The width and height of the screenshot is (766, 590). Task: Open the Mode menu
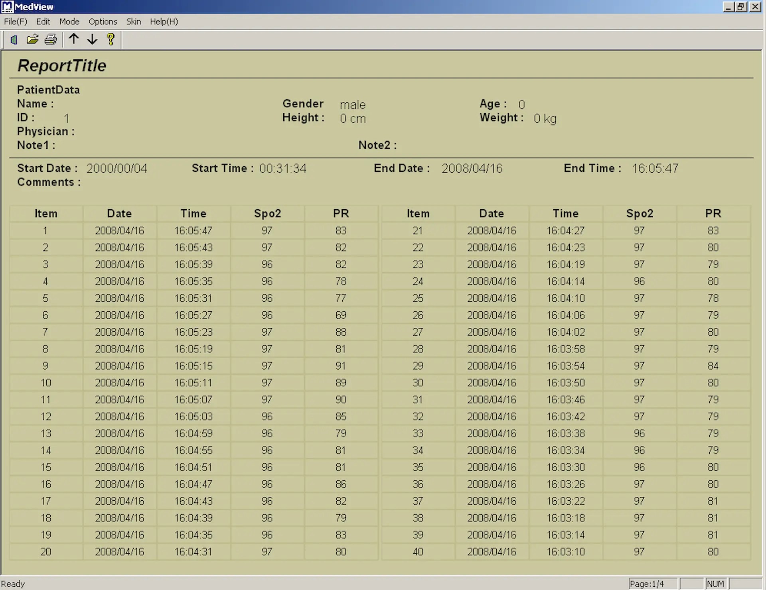pos(69,22)
